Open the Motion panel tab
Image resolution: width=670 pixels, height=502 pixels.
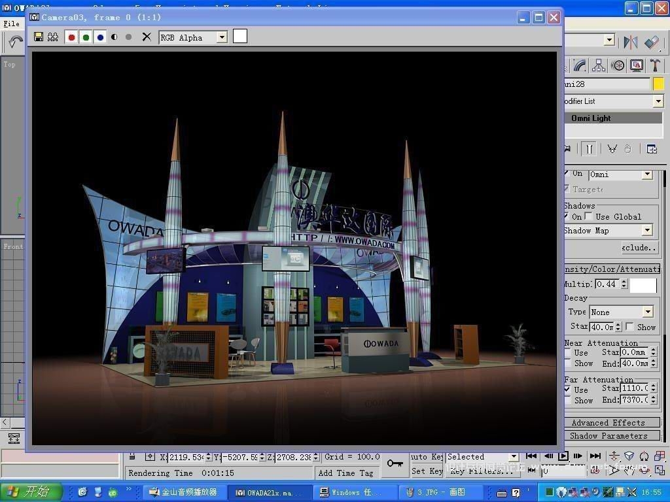[x=618, y=65]
